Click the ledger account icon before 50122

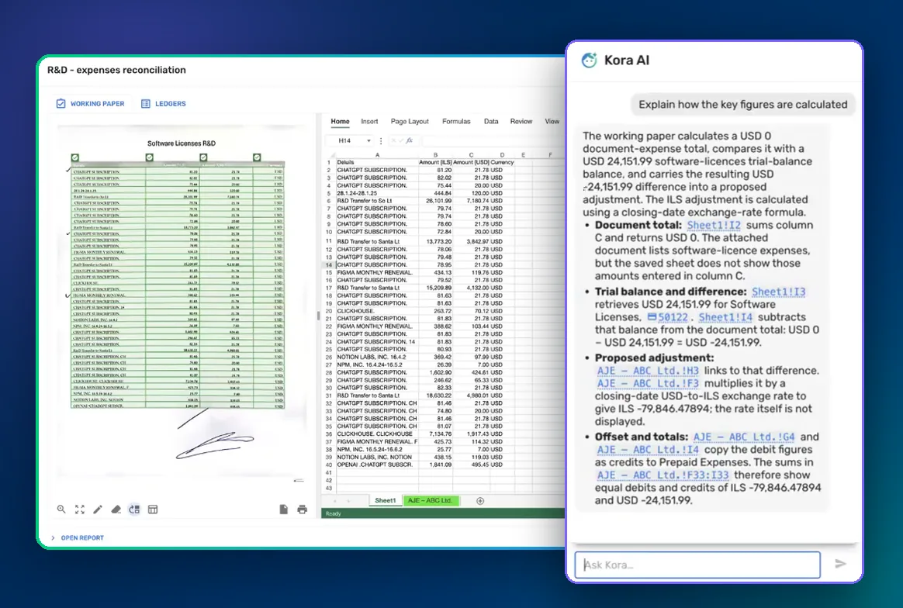(652, 316)
